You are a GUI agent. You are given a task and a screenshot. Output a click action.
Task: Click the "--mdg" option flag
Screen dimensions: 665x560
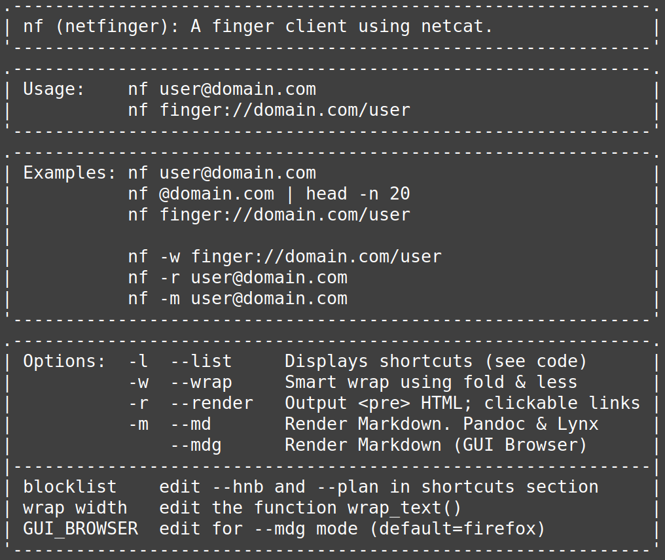196,445
